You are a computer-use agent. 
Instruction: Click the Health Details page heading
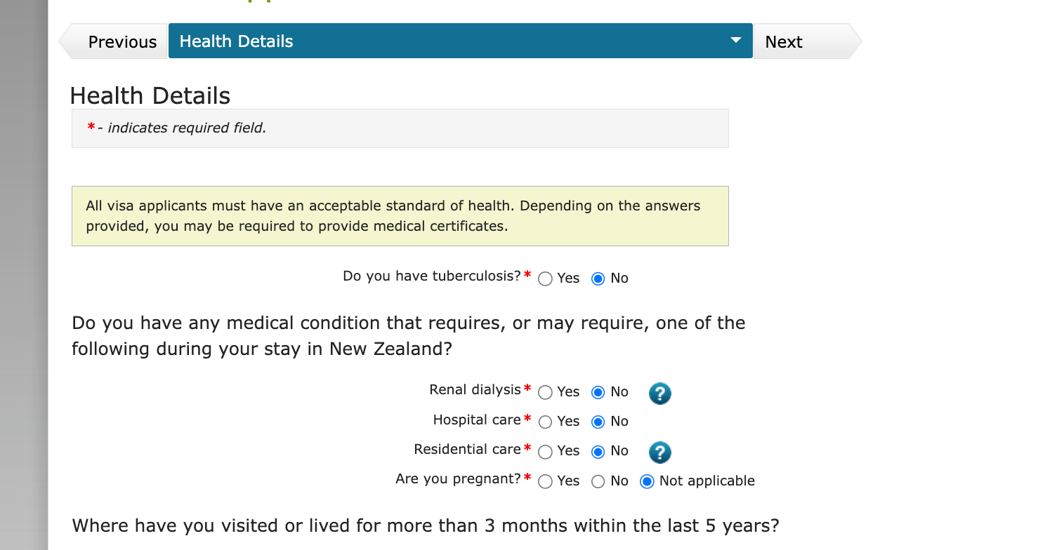[150, 95]
